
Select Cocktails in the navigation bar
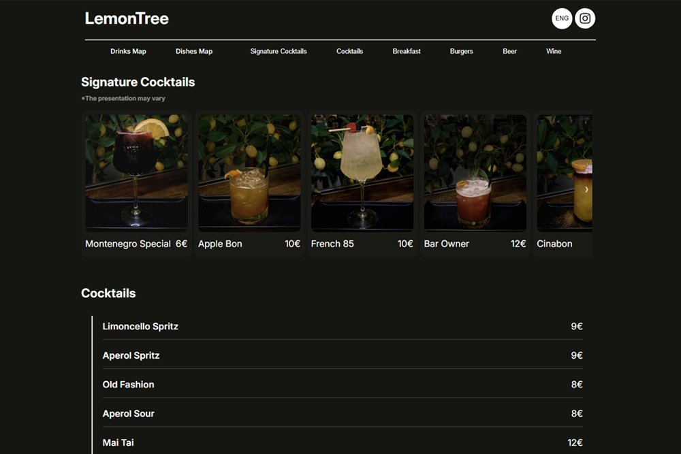349,51
